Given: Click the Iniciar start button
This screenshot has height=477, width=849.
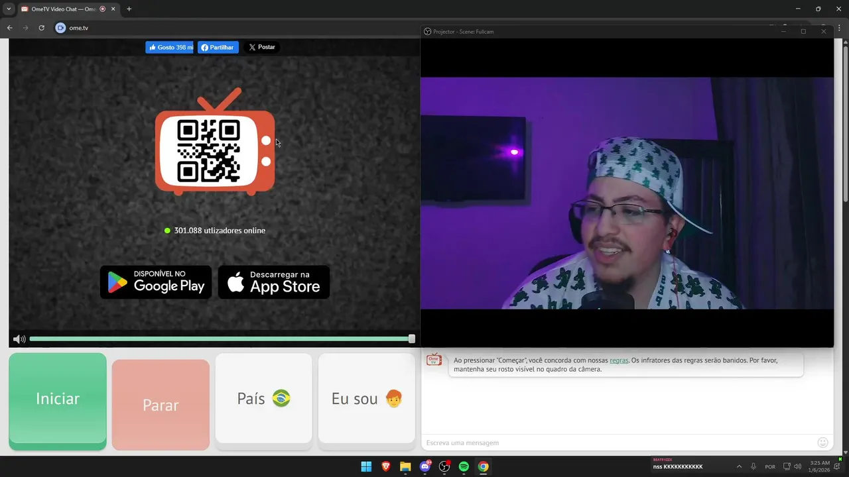Looking at the screenshot, I should tap(58, 401).
